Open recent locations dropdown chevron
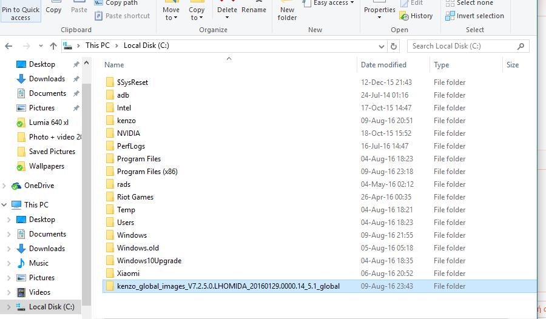546x319 pixels. pyautogui.click(x=41, y=46)
